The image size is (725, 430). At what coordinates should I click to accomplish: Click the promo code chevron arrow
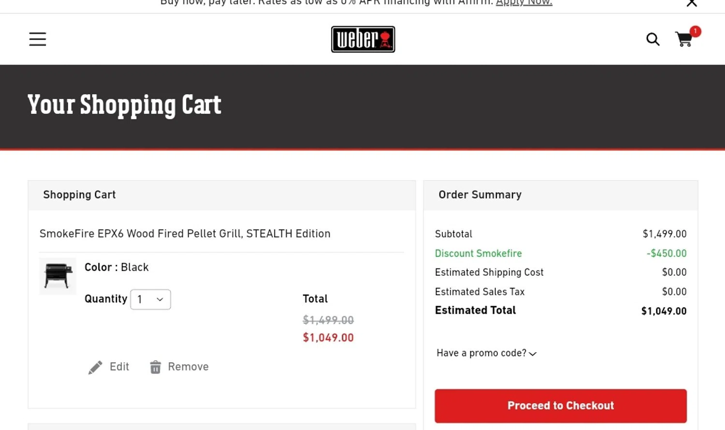[533, 354]
